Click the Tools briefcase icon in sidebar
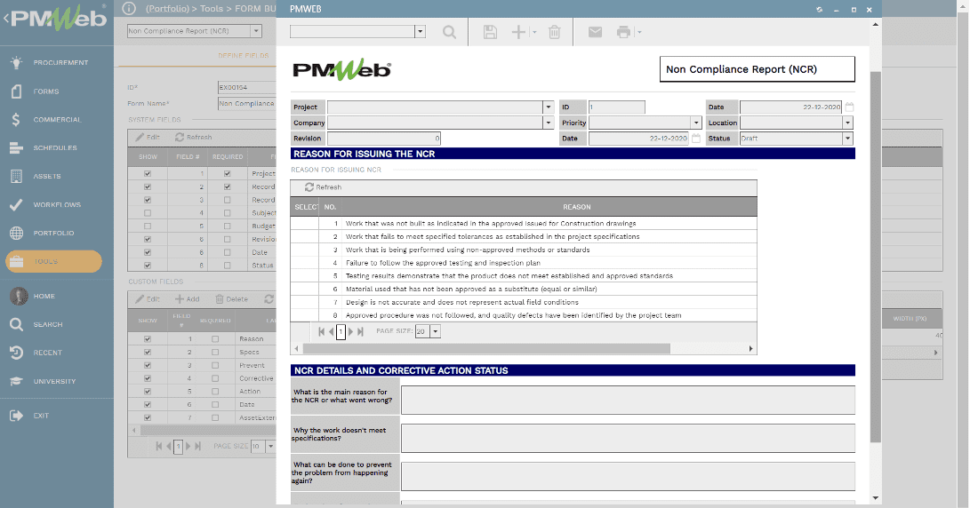 point(17,261)
